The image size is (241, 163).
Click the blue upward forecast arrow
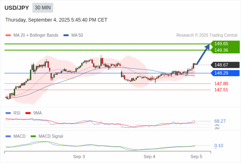[203, 54]
